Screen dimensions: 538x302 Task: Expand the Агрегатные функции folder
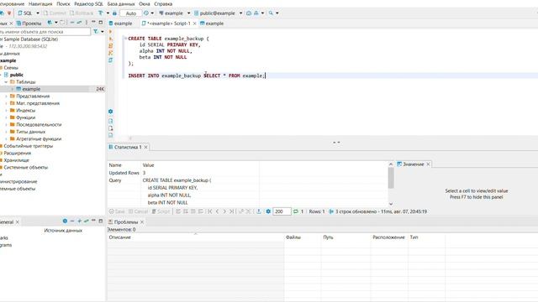(x=6, y=138)
